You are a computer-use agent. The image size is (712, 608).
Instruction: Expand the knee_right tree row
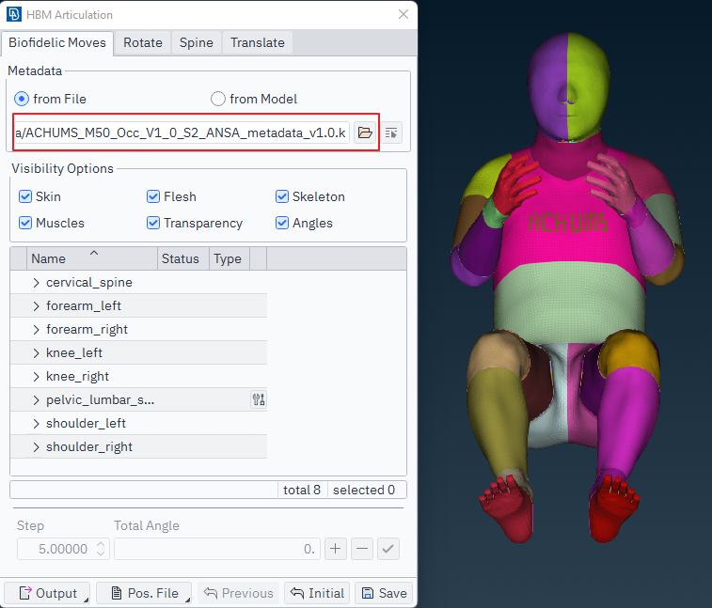click(37, 377)
